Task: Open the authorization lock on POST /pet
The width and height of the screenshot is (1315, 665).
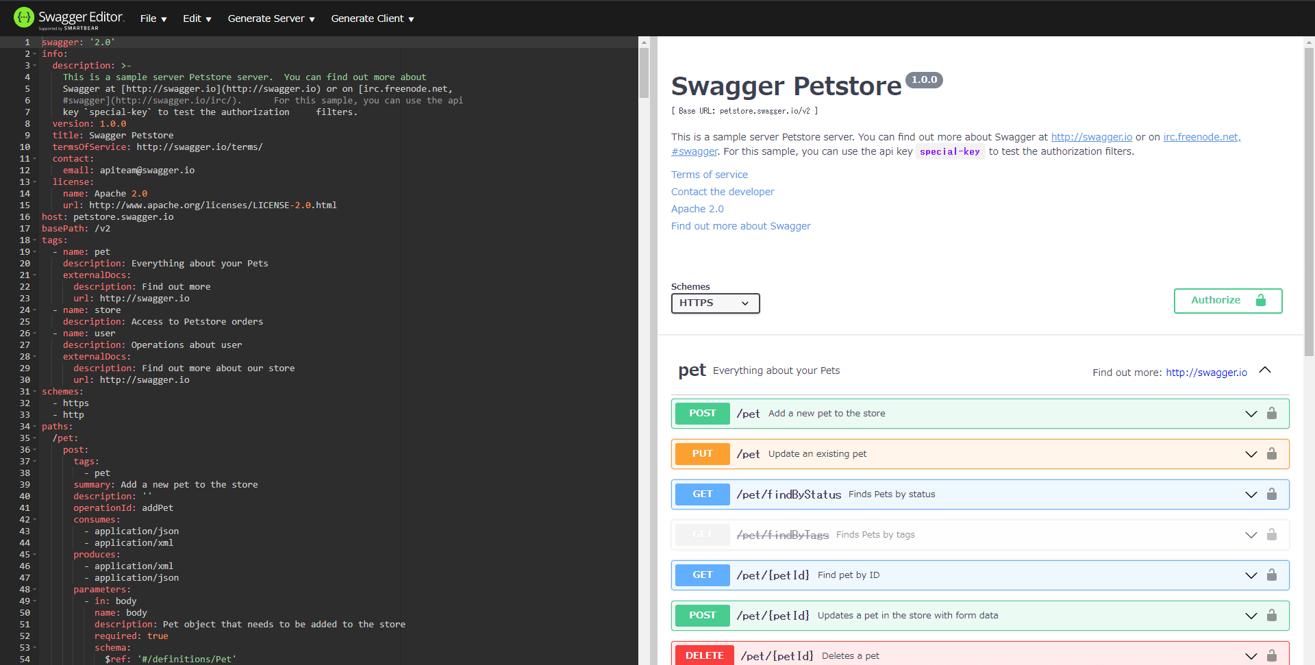Action: tap(1273, 413)
